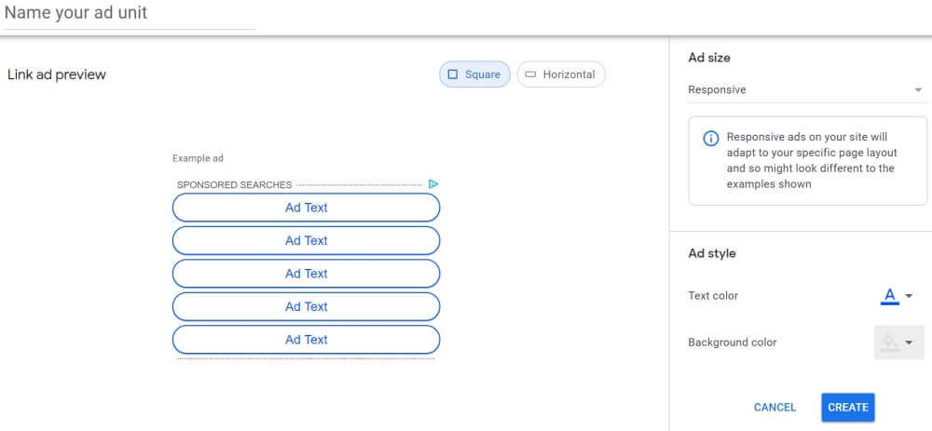This screenshot has height=431, width=932.
Task: Expand the text color dropdown arrow
Action: (x=908, y=296)
